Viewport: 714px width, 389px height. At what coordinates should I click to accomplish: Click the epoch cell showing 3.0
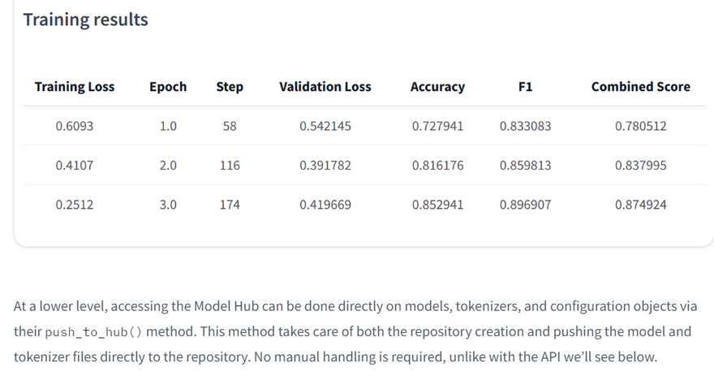click(168, 205)
